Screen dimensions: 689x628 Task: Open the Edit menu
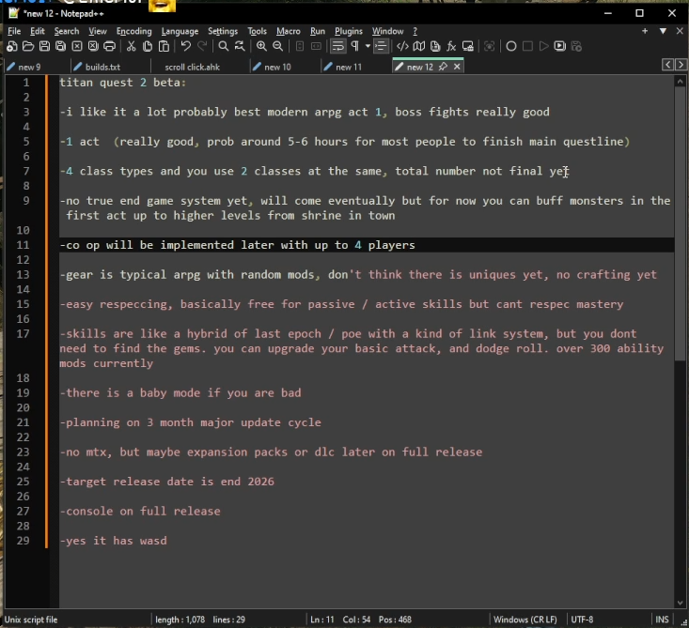pyautogui.click(x=38, y=31)
